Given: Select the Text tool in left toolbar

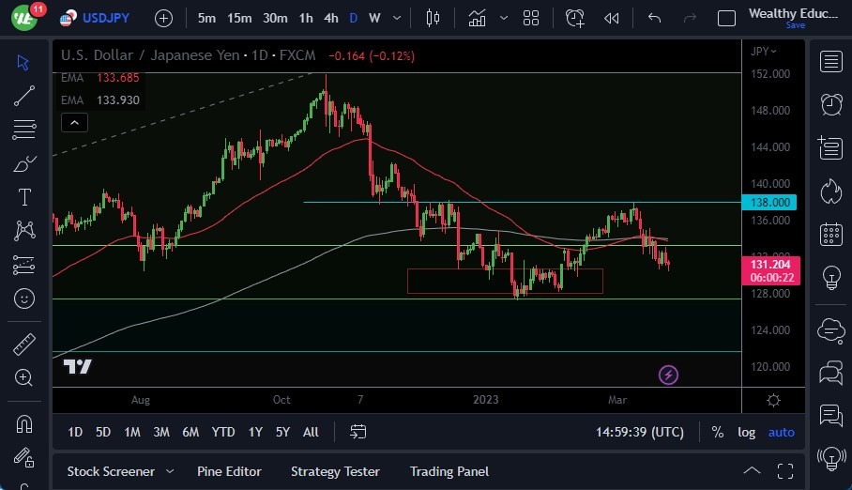Looking at the screenshot, I should [24, 197].
